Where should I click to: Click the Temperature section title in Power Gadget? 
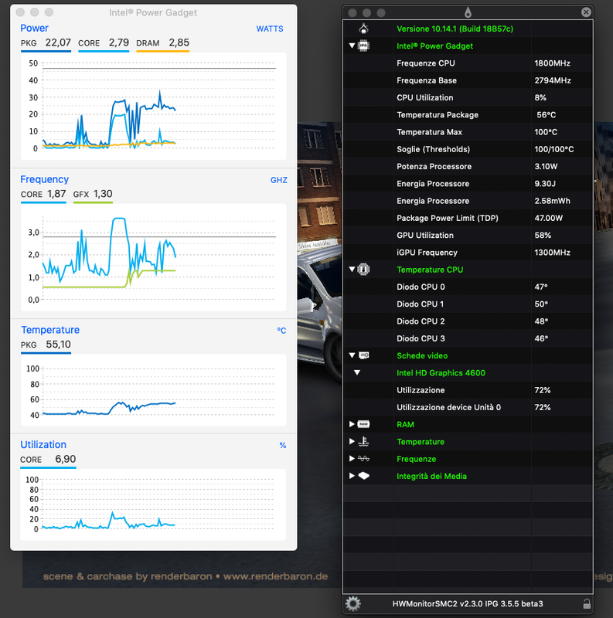[x=50, y=330]
